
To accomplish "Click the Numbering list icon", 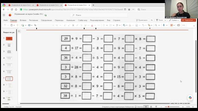I will coord(110,25).
